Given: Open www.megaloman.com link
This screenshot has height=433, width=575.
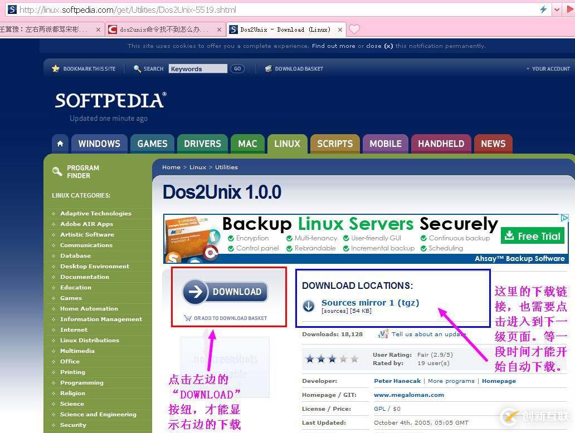Looking at the screenshot, I should 409,395.
